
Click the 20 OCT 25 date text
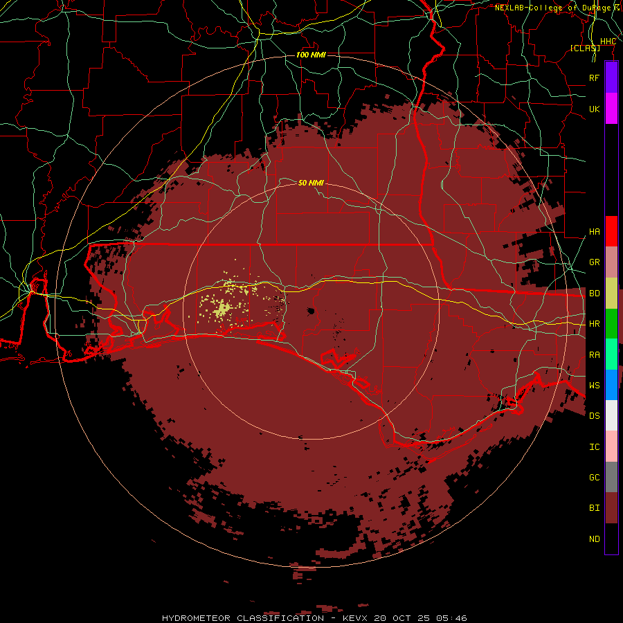[x=404, y=618]
